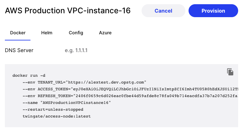This screenshot has height=133, width=243.
Task: Click the ACCESS_TOKEN env line
Action: 130,89
